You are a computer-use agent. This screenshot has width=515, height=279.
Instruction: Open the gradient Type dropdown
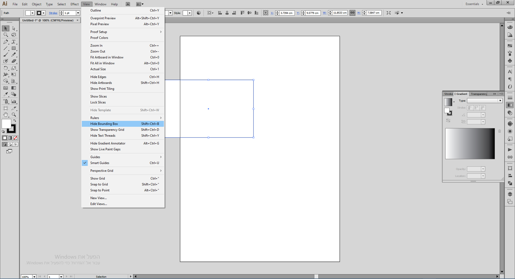pyautogui.click(x=500, y=101)
